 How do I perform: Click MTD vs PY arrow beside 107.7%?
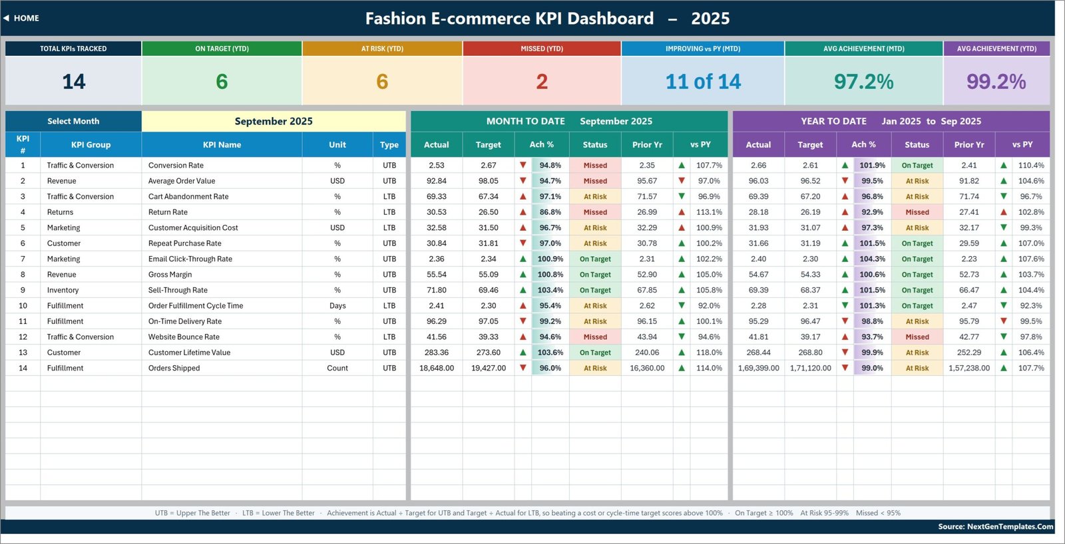tap(682, 165)
